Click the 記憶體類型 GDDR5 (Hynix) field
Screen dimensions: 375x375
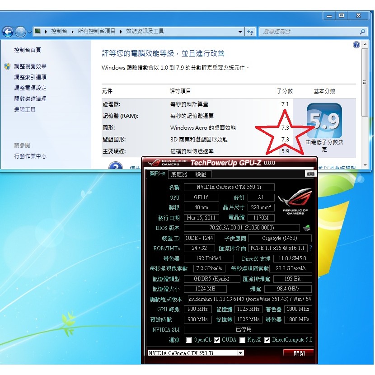pyautogui.click(x=211, y=279)
